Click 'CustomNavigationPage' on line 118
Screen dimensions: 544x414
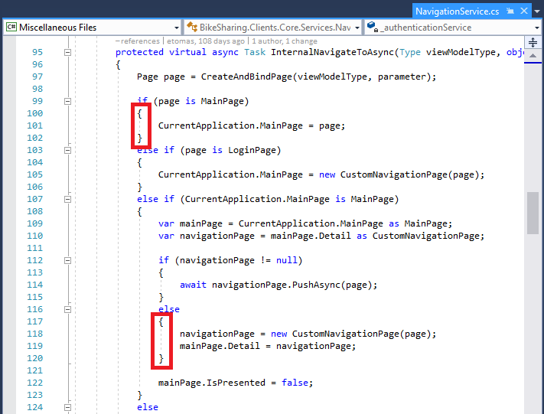point(346,334)
